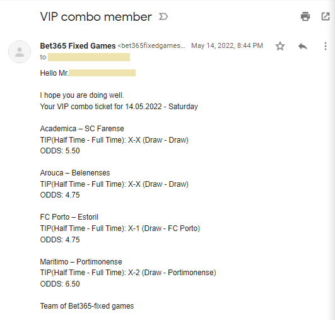
Task: Click the VIP combo member subject title
Action: tap(96, 16)
